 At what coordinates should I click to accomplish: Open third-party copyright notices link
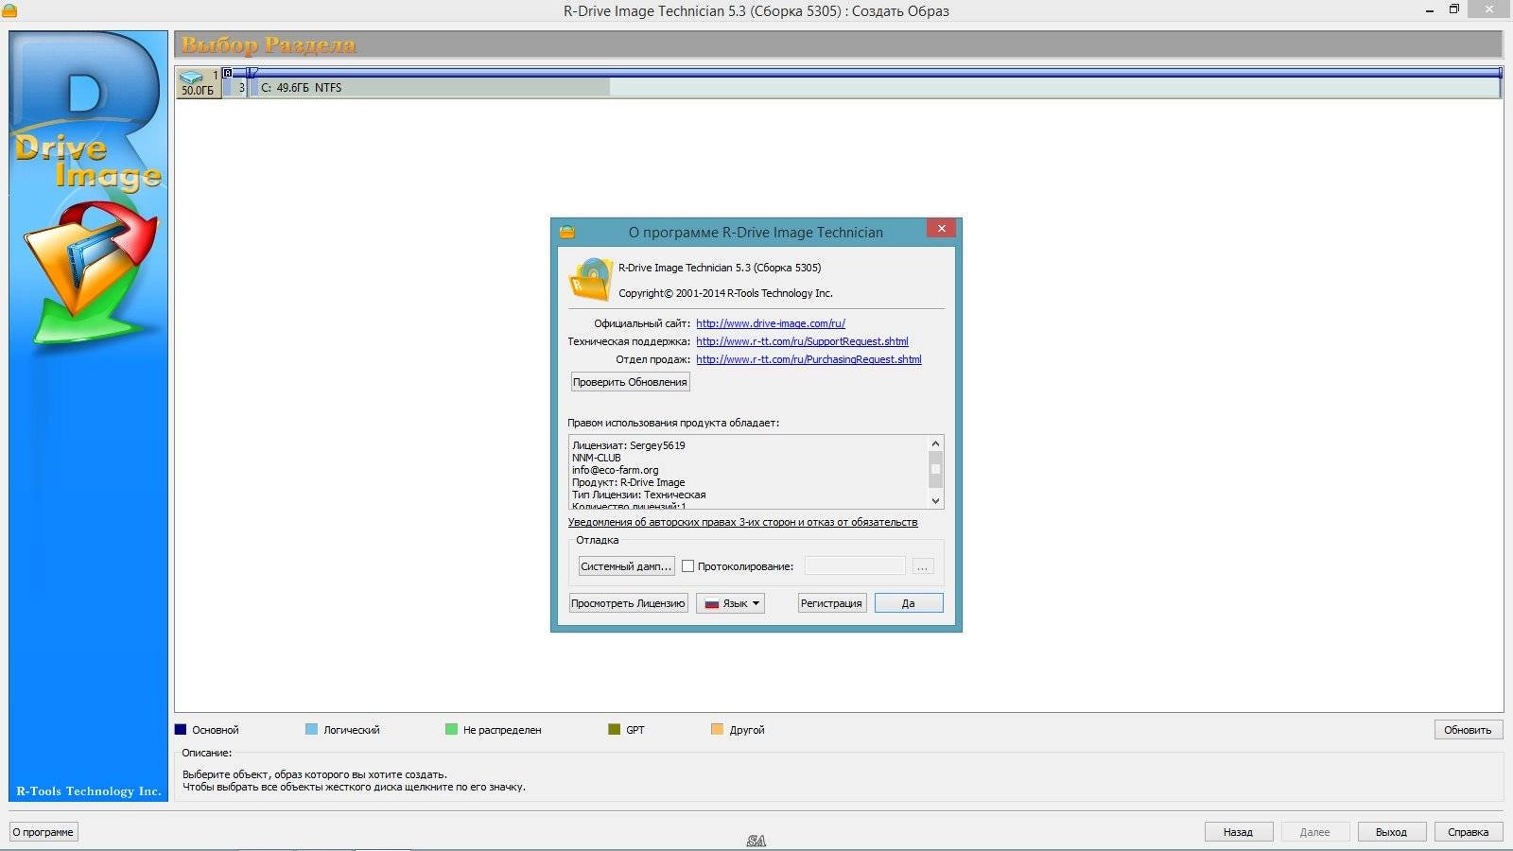click(x=742, y=522)
